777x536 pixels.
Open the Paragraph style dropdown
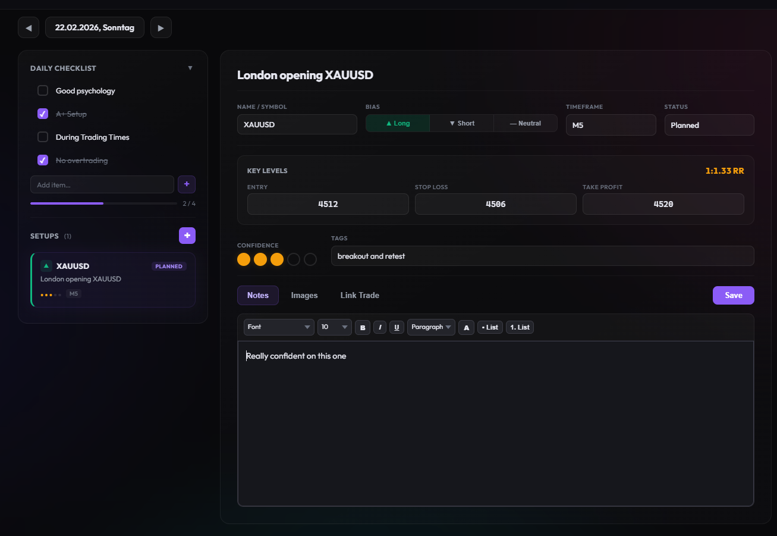(x=431, y=327)
